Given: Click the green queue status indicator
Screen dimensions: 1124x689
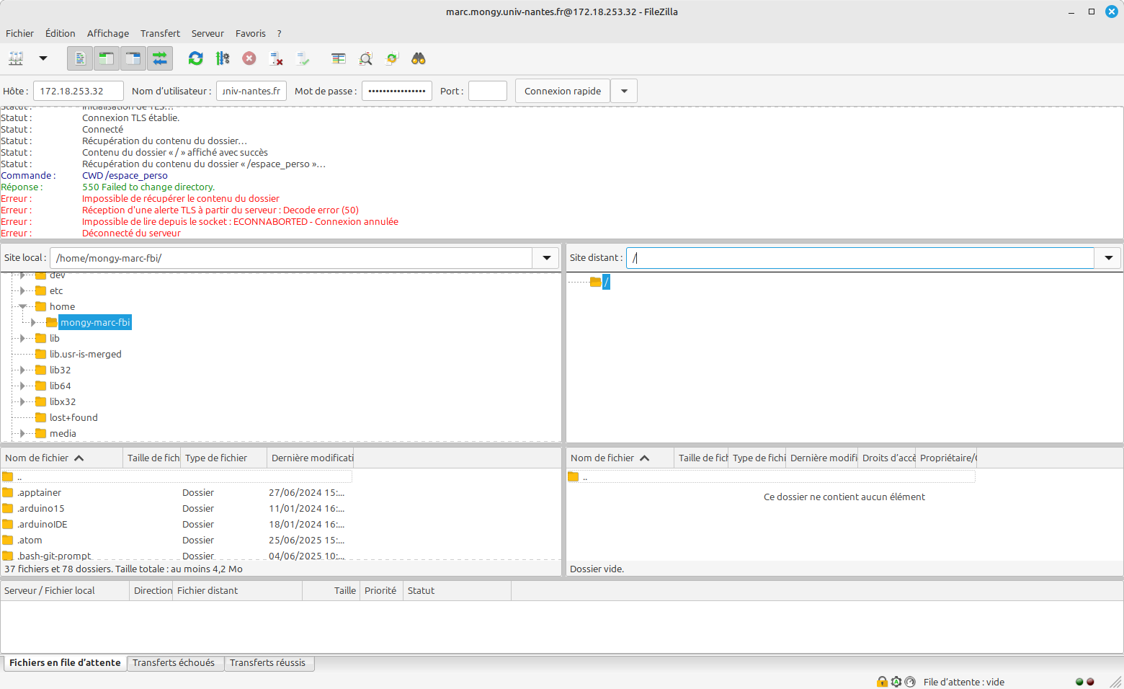Looking at the screenshot, I should click(x=1079, y=681).
